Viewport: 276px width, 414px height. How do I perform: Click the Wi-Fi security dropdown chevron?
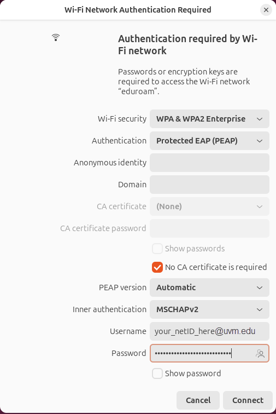[x=260, y=119]
